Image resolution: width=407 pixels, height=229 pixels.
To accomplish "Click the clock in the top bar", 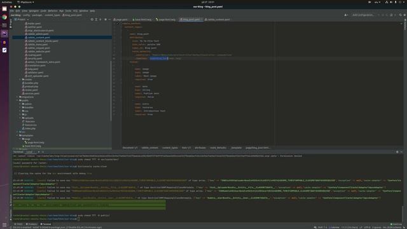I will 208,2.
